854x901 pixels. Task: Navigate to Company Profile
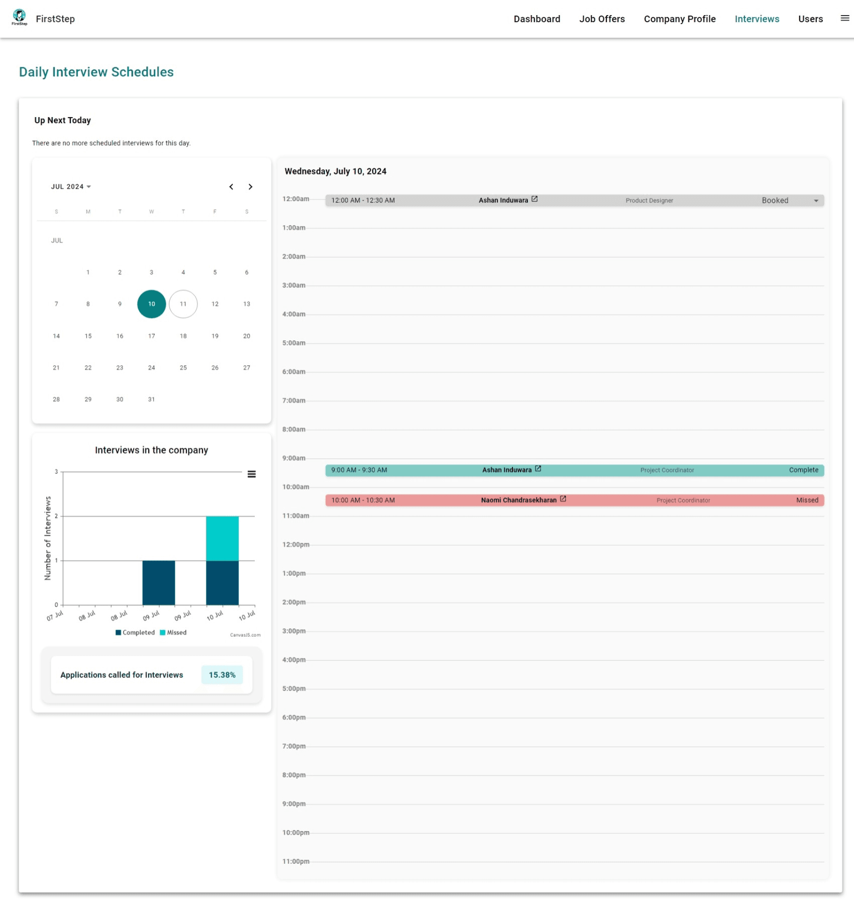pyautogui.click(x=680, y=19)
